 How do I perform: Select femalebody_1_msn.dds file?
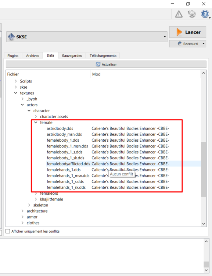(67, 146)
